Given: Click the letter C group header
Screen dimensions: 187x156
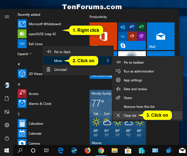Looking at the screenshot, I should coord(19,114).
